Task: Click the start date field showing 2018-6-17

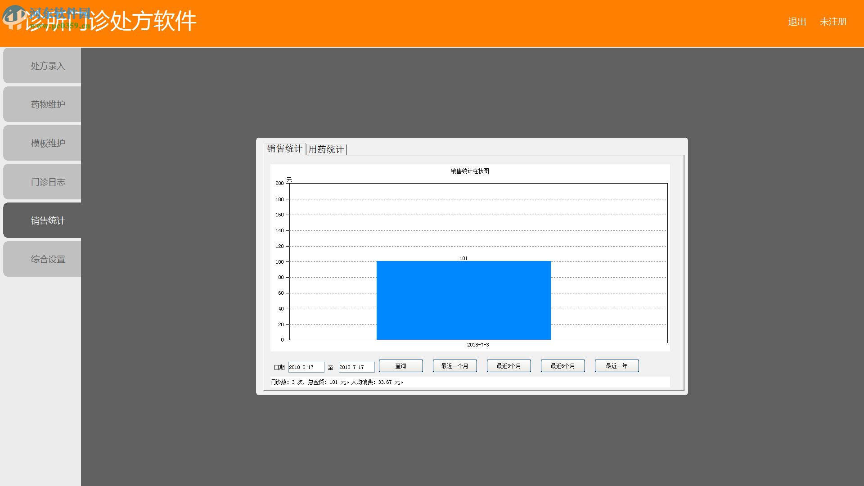Action: (306, 367)
